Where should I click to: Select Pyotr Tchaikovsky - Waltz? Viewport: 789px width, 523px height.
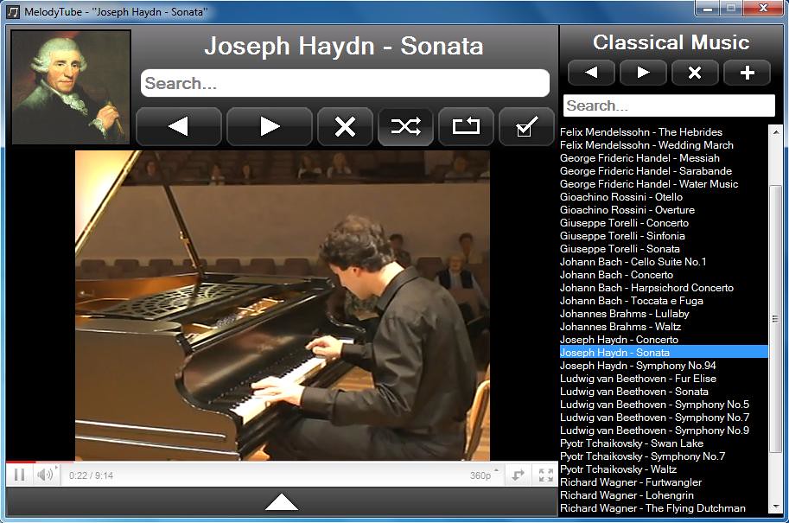664,469
